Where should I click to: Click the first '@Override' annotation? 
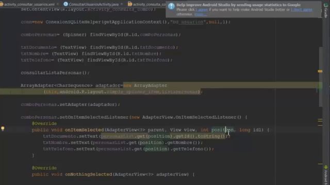pyautogui.click(x=44, y=123)
